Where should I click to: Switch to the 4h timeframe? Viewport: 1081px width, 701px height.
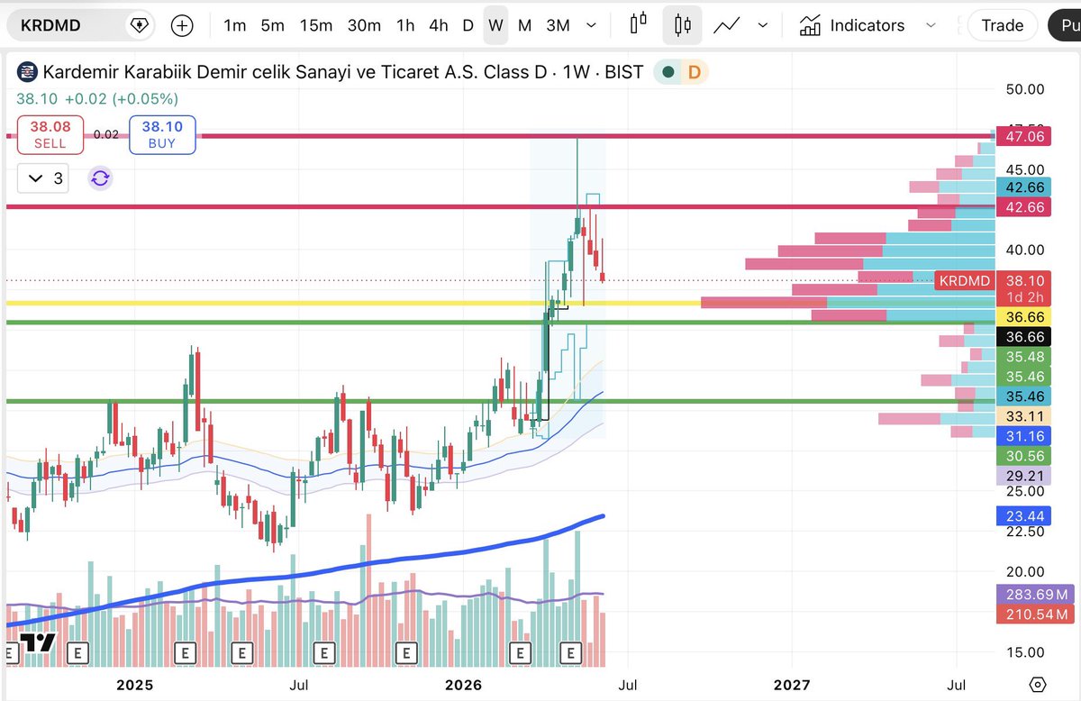pos(439,25)
